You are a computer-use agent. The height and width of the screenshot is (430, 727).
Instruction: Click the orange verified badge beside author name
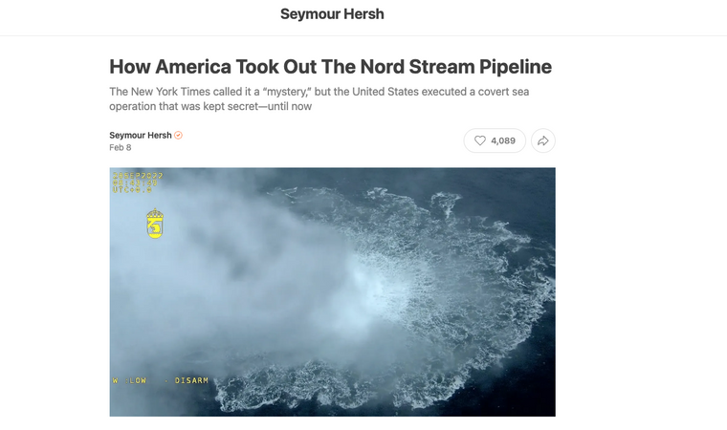point(178,136)
